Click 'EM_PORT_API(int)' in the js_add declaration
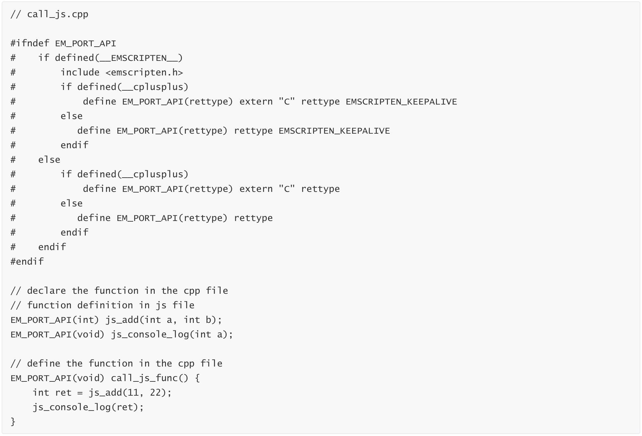642x436 pixels. pyautogui.click(x=55, y=320)
